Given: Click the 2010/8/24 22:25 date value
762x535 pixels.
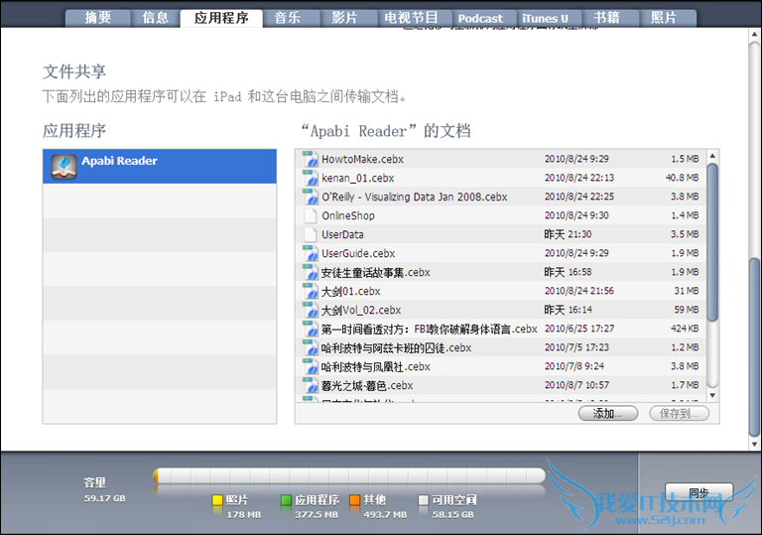Looking at the screenshot, I should (x=579, y=197).
